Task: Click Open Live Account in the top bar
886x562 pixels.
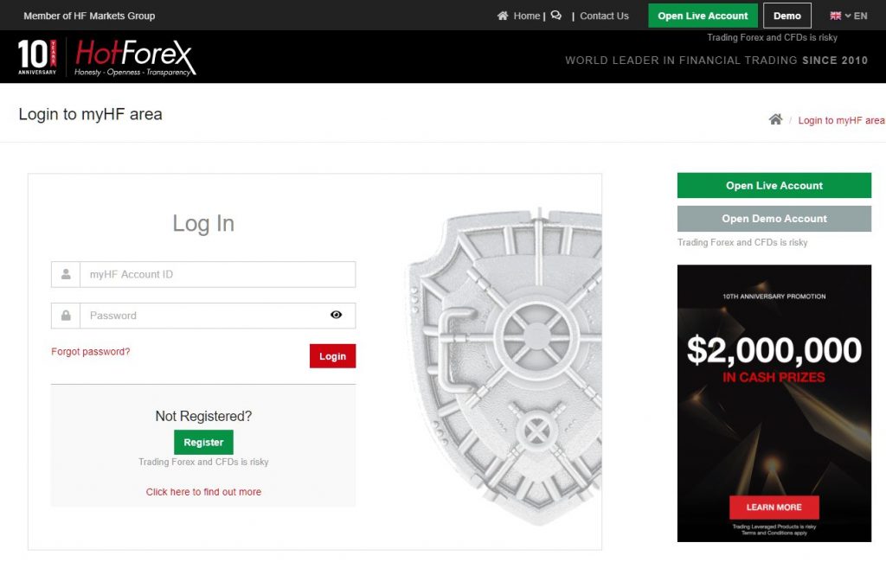Action: tap(703, 16)
